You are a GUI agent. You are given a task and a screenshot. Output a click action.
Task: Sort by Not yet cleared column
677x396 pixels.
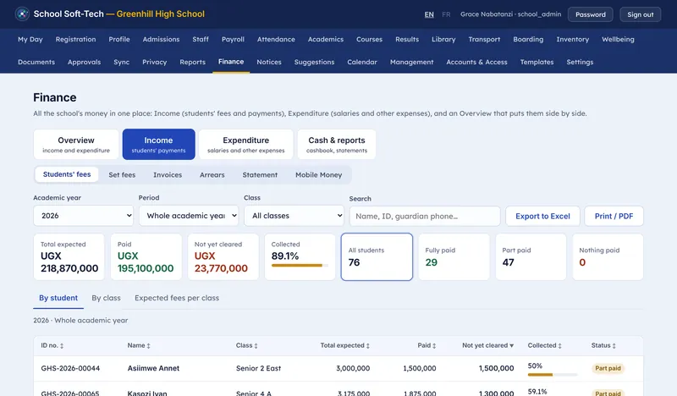[488, 345]
